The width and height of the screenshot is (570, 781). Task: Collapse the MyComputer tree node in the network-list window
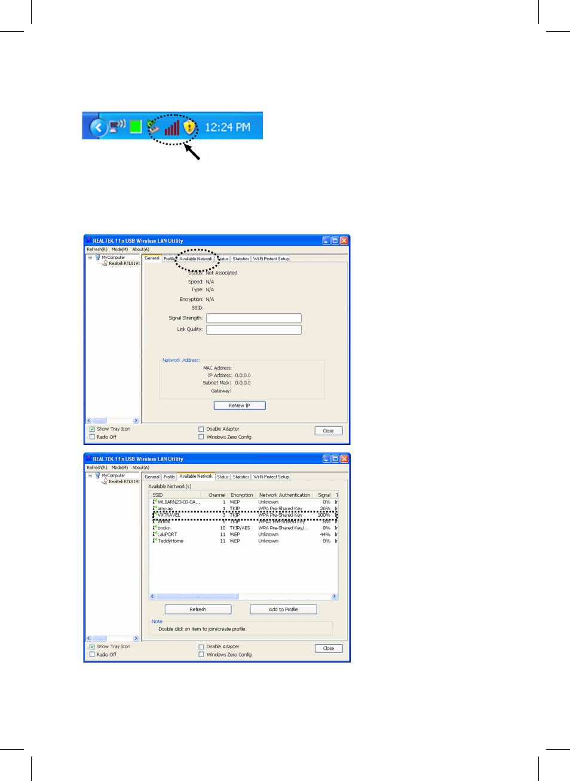pyautogui.click(x=90, y=476)
